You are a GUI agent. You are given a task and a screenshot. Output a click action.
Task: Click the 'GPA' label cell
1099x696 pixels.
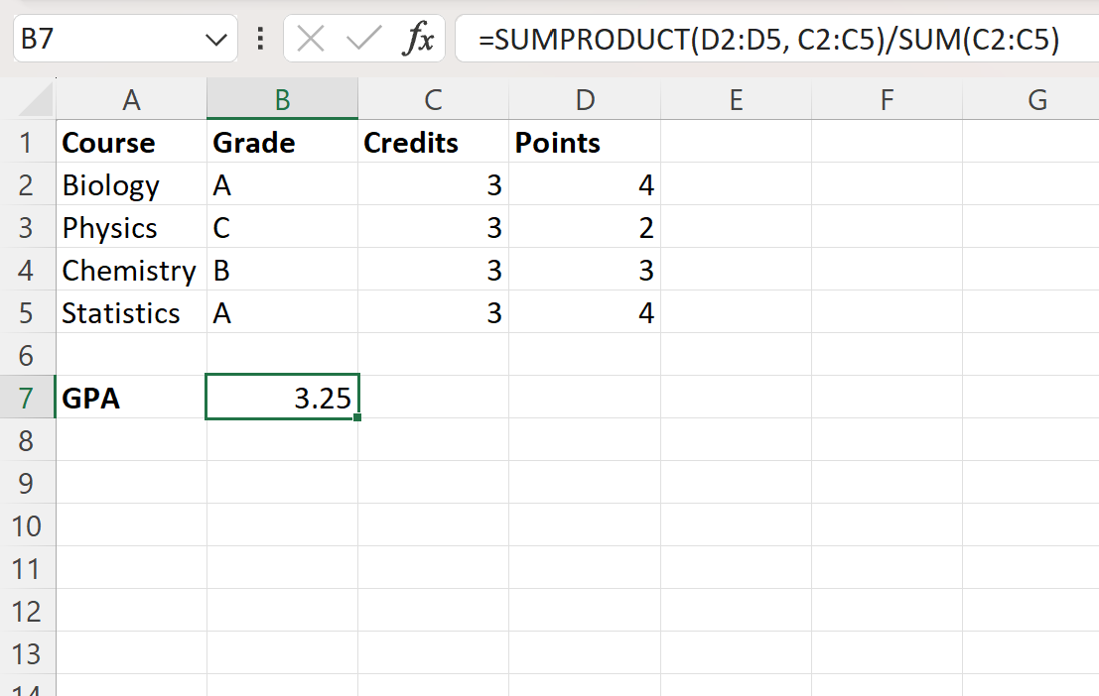pos(131,398)
